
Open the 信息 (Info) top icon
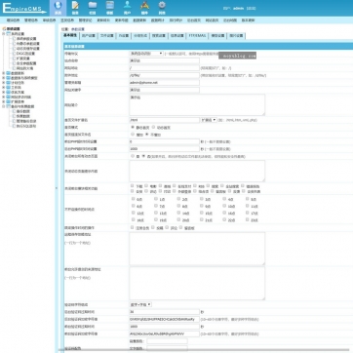[75, 8]
